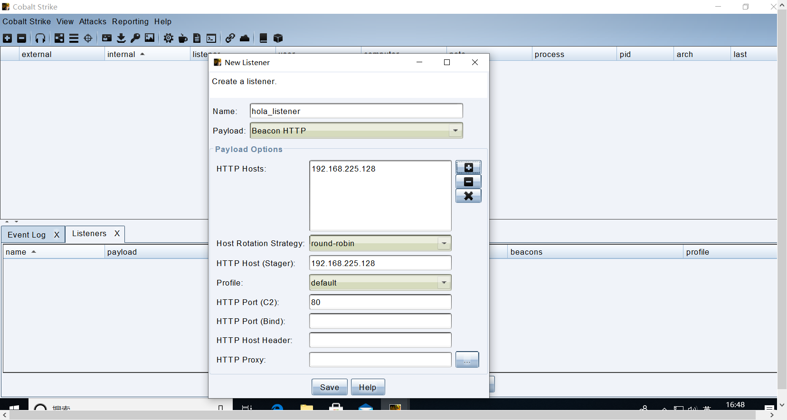787x420 pixels.
Task: Close the Listeners tab X
Action: (x=117, y=233)
